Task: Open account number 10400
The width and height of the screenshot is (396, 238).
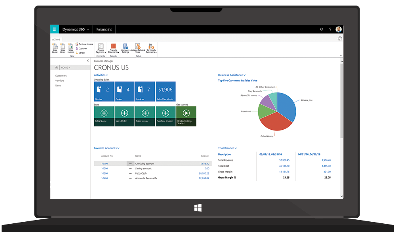Action: 105,178
